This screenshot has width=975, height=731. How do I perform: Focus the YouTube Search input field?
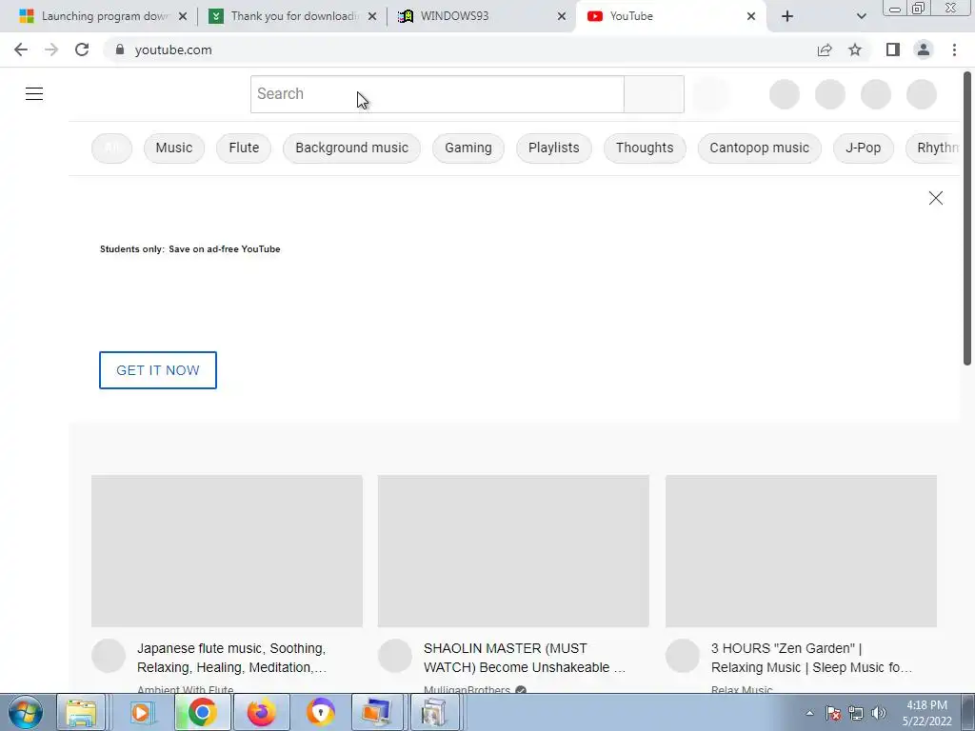[x=437, y=94]
